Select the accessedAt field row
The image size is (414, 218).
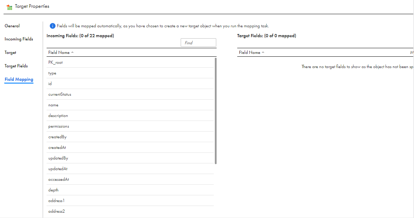(x=130, y=179)
